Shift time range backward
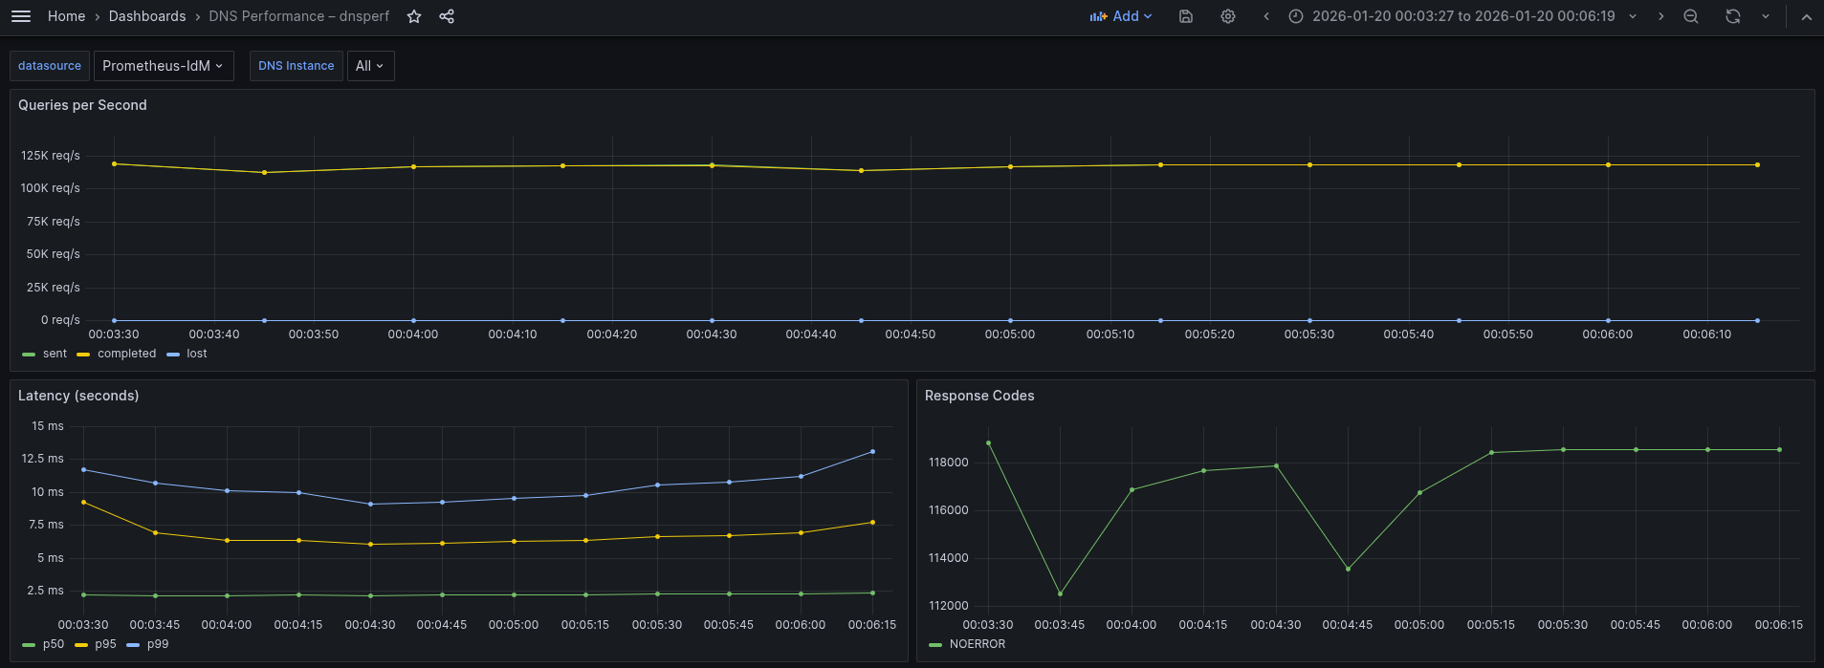 coord(1266,16)
